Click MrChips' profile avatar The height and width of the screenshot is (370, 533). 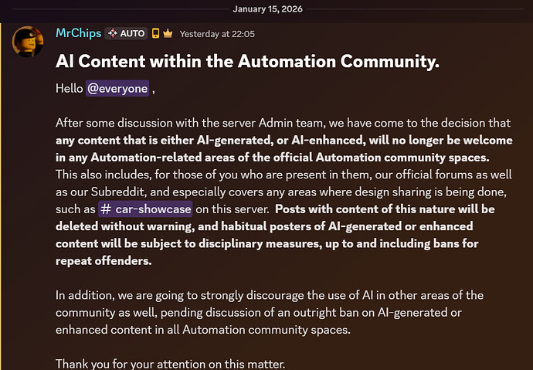(27, 40)
